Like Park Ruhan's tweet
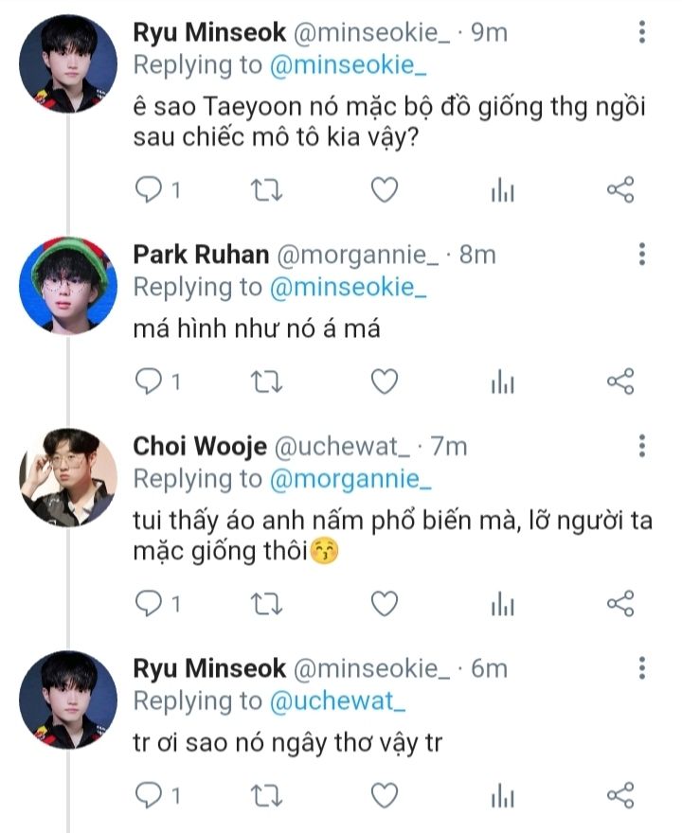This screenshot has height=833, width=682. tap(383, 381)
